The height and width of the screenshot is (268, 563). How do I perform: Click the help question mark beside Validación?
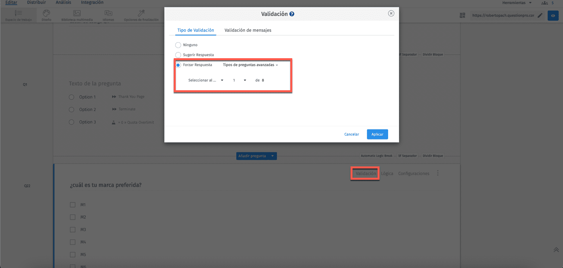[292, 14]
